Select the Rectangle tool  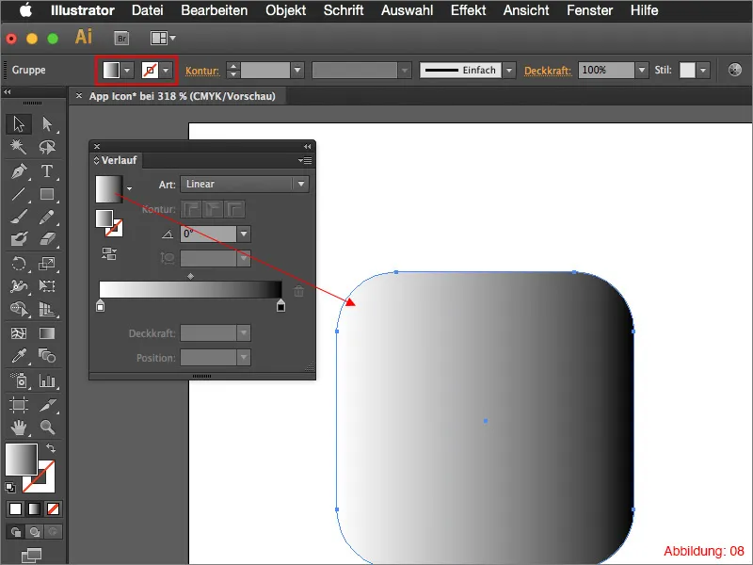[46, 194]
